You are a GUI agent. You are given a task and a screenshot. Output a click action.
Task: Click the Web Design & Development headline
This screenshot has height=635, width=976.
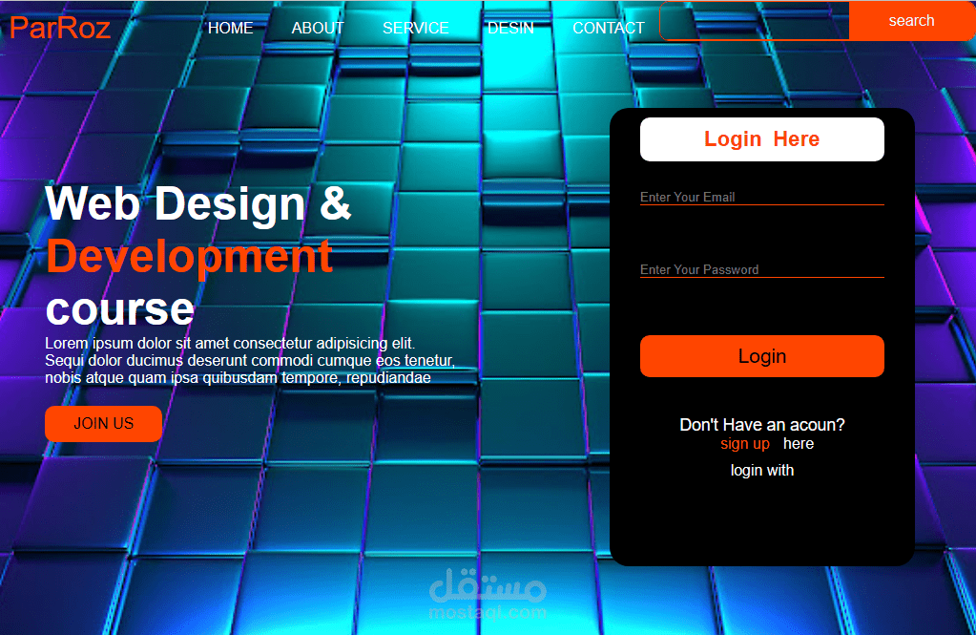[198, 255]
